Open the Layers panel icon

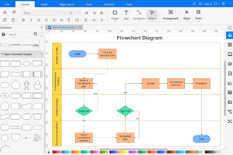coord(230,64)
